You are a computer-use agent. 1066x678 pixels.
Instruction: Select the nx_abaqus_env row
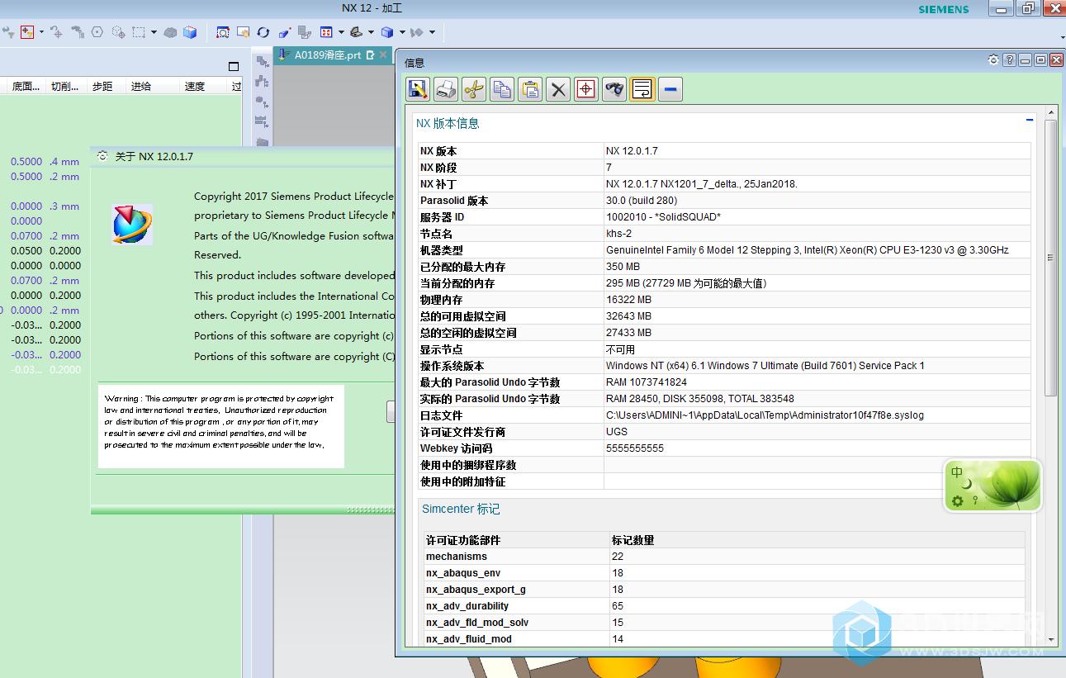(x=724, y=573)
